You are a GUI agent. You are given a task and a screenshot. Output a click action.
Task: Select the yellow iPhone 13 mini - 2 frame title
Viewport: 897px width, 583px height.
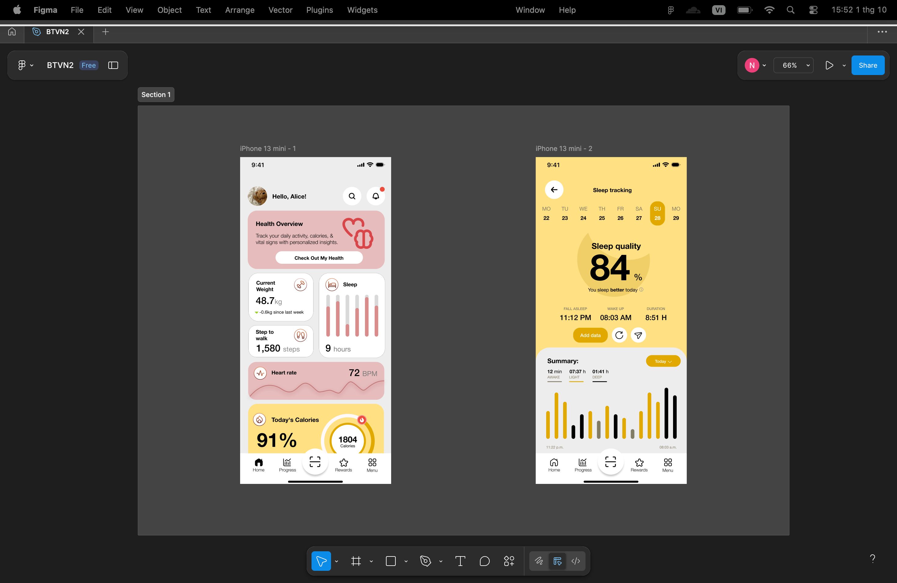point(564,148)
